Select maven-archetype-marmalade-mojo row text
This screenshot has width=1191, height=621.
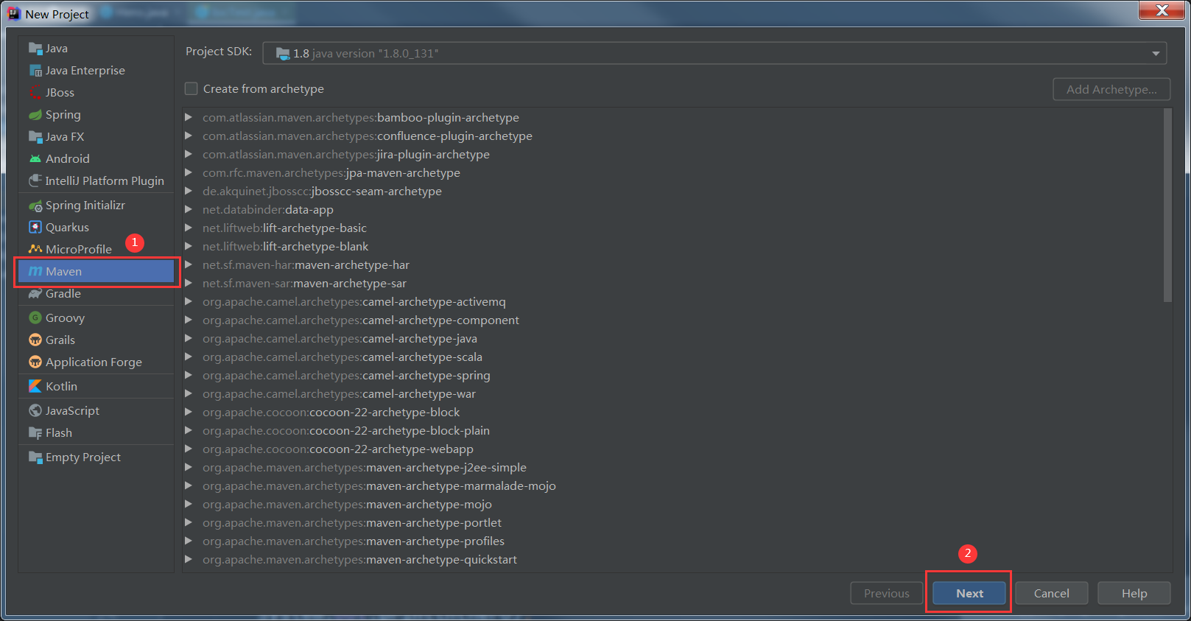tap(379, 486)
